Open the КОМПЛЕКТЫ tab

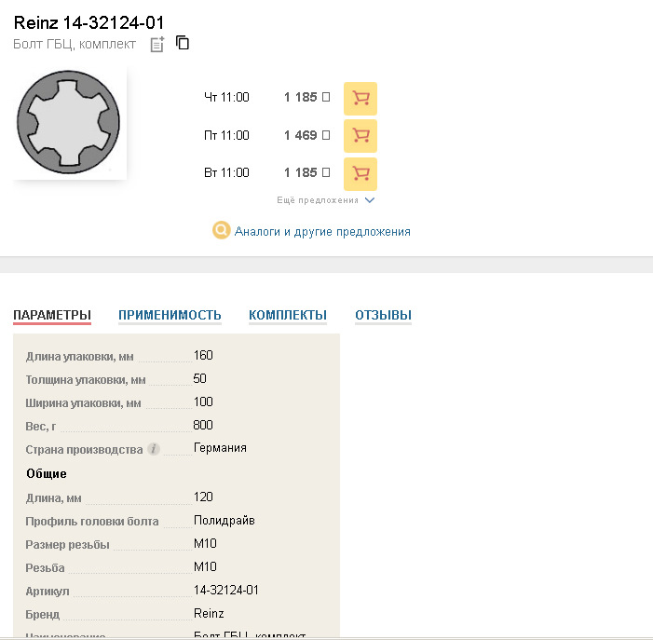click(x=287, y=315)
